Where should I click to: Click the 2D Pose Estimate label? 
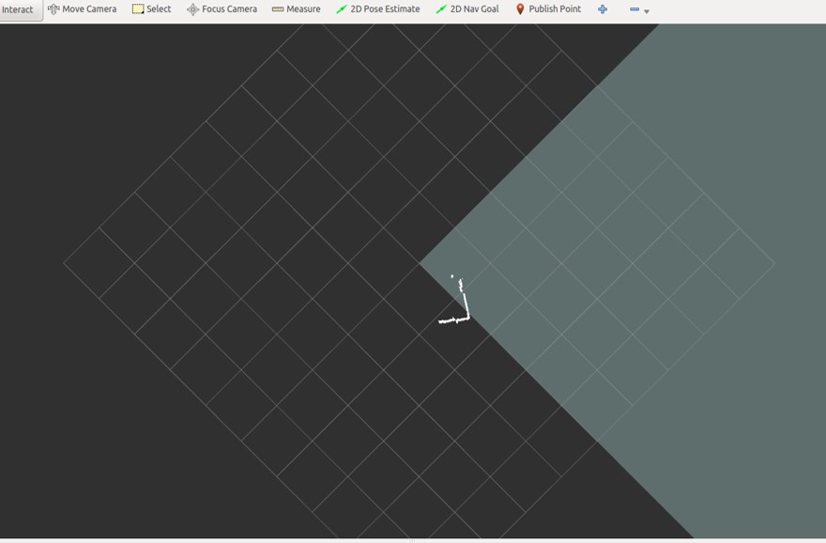(x=385, y=9)
